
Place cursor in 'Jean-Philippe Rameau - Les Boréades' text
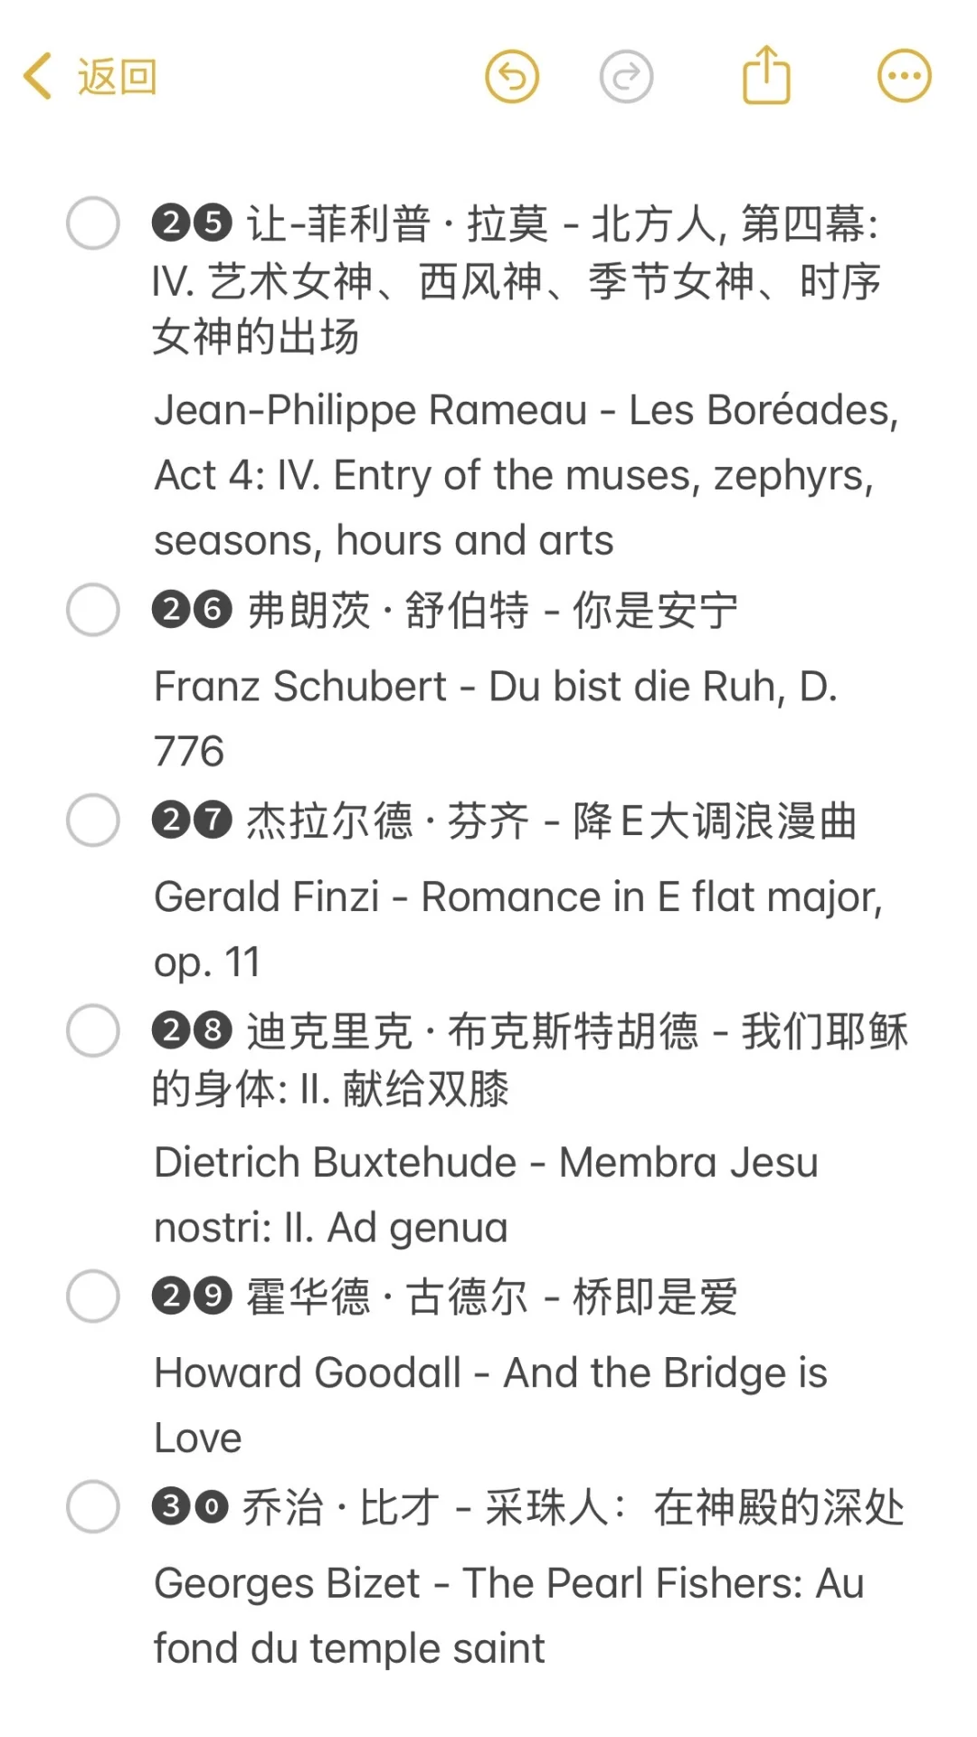coord(525,411)
